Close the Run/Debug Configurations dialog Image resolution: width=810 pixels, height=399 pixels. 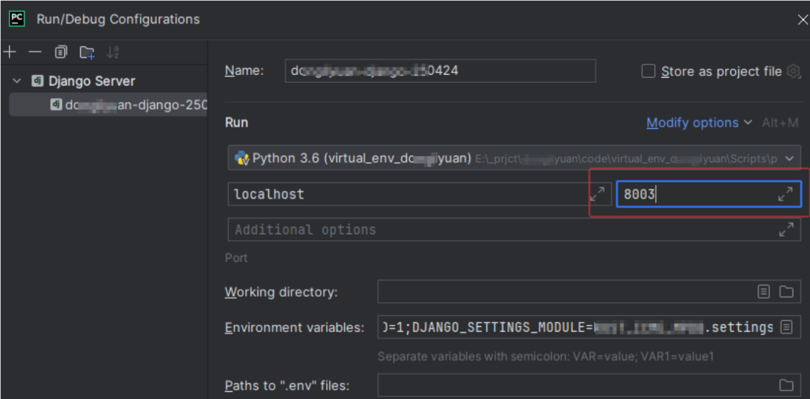(x=803, y=20)
